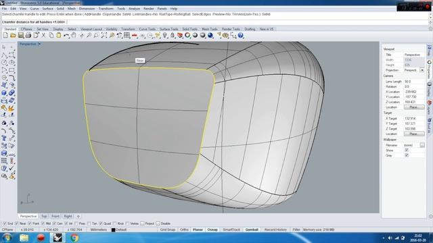Click the Paste clipboard icon
This screenshot has width=433, height=243.
[x=59, y=35]
